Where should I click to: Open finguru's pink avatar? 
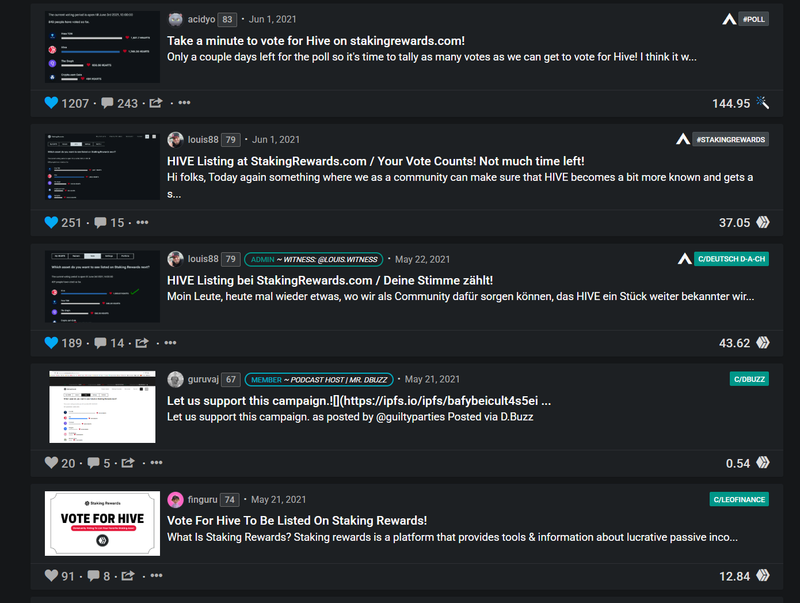click(x=176, y=499)
